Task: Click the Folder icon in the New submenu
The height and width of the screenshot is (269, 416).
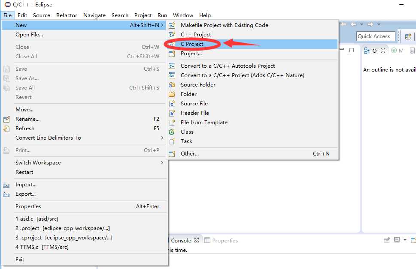Action: (x=172, y=94)
